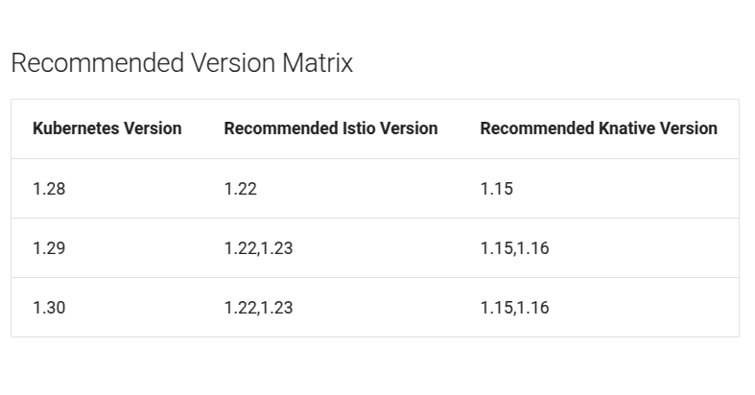Screen dimensions: 755x395
Task: Click the Recommended Knative Version column header
Action: coord(599,128)
